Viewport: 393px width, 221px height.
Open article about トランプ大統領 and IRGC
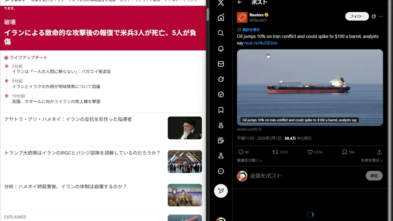pyautogui.click(x=82, y=153)
